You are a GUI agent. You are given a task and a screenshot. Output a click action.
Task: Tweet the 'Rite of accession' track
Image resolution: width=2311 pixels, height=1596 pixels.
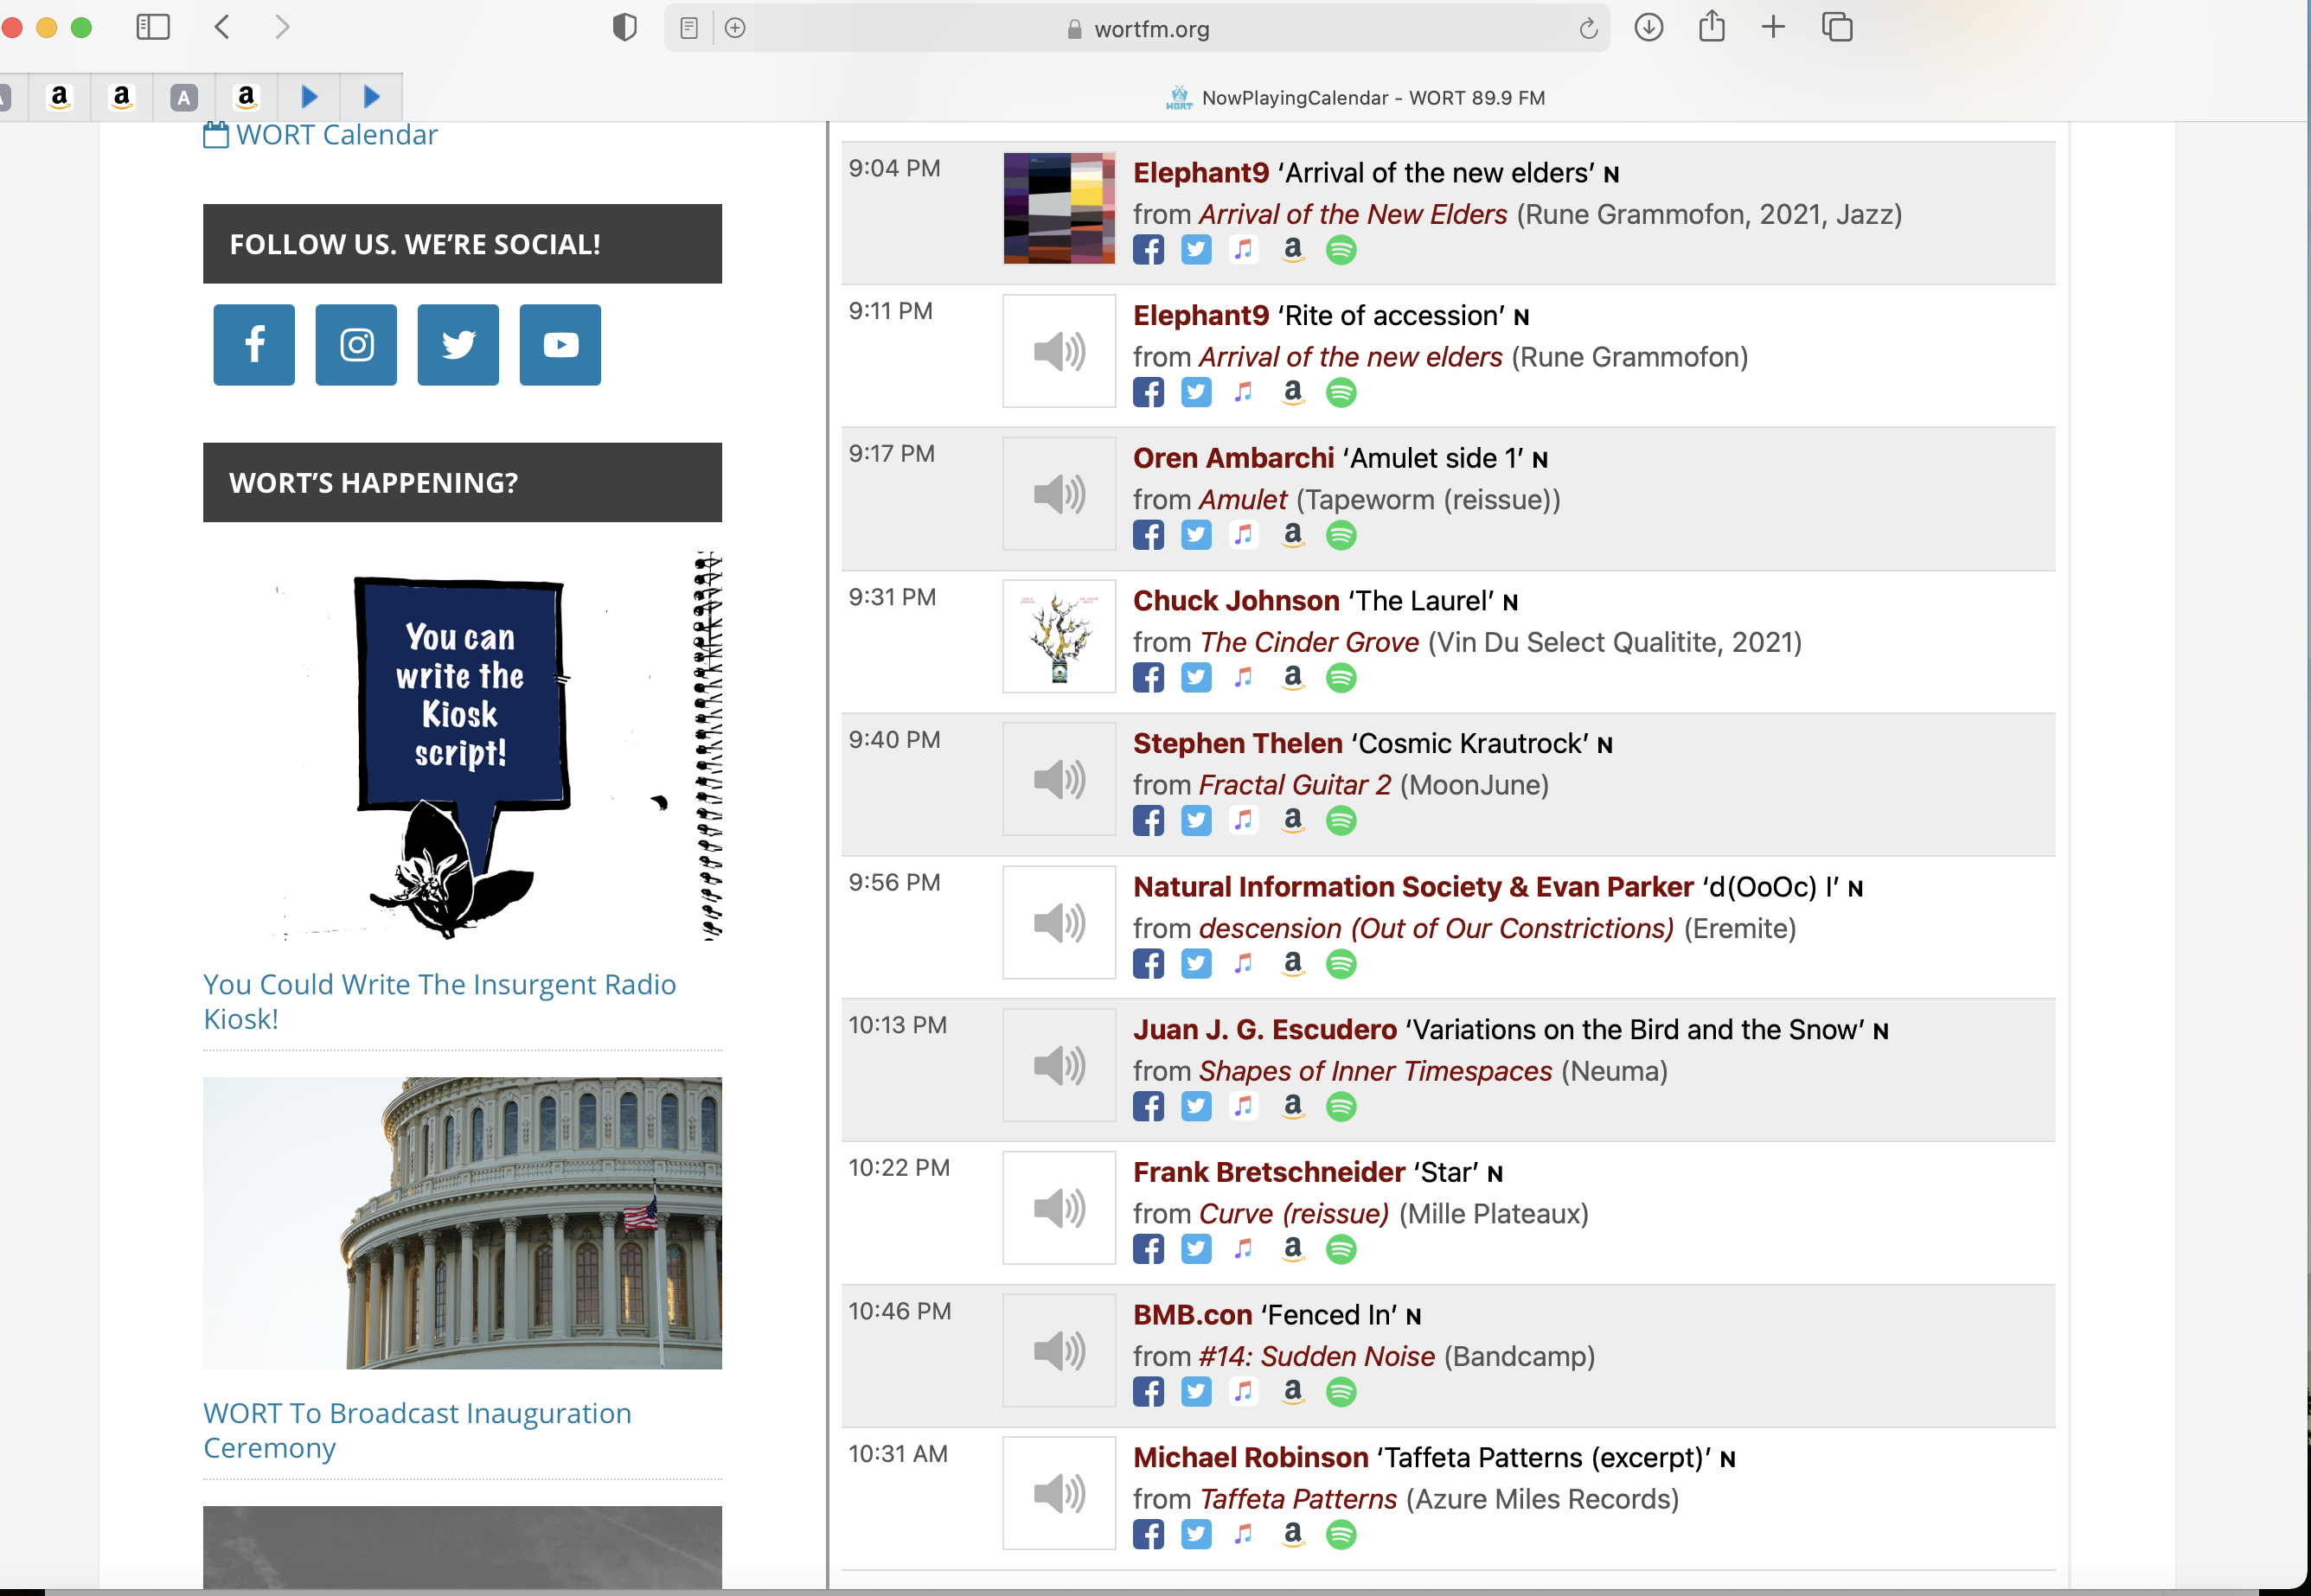pyautogui.click(x=1196, y=393)
